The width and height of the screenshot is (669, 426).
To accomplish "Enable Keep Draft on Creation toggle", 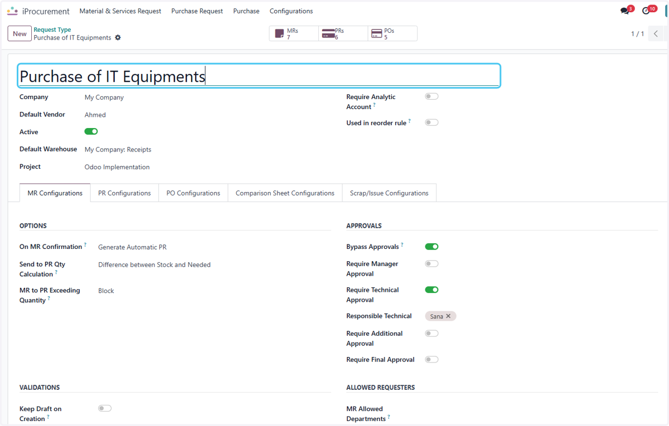I will [105, 408].
